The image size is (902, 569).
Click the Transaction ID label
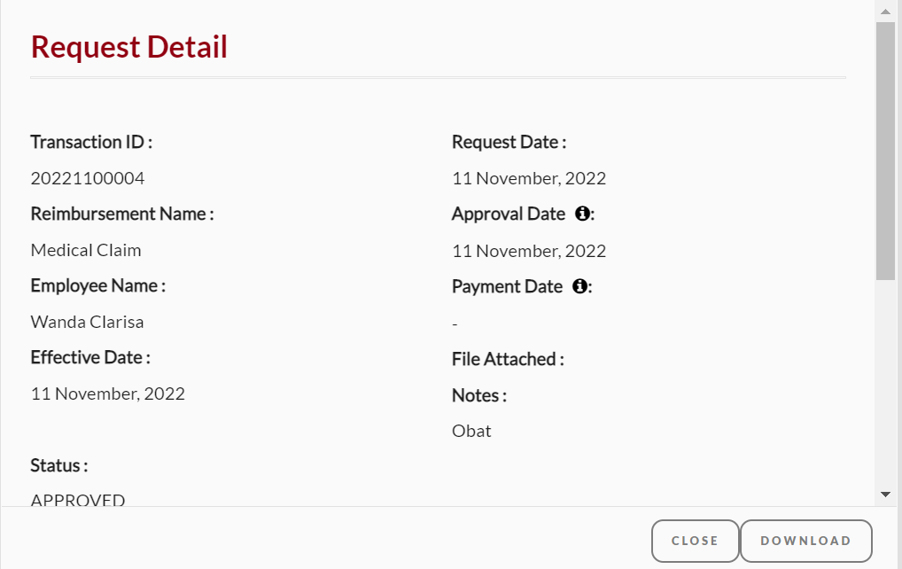(91, 142)
